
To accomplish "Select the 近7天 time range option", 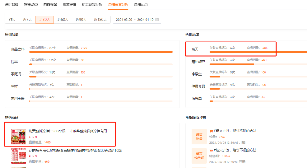I will tap(27, 20).
